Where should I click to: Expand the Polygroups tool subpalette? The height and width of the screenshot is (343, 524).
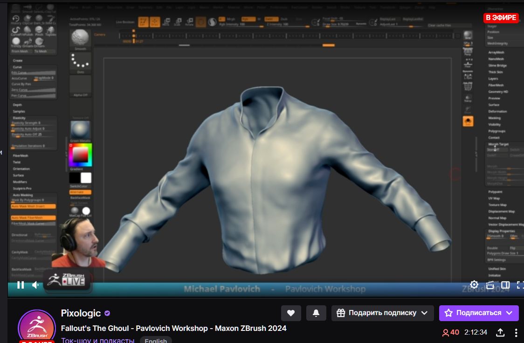click(x=497, y=131)
